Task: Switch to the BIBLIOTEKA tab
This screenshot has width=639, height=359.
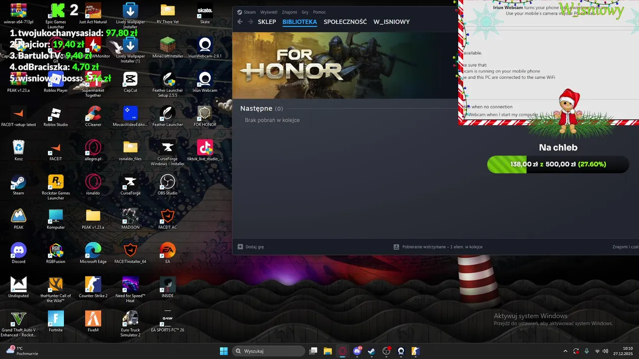Action: pos(300,22)
